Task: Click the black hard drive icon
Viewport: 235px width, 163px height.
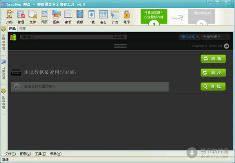Action: click(x=16, y=72)
